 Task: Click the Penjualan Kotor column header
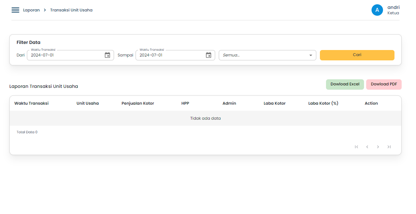[138, 103]
